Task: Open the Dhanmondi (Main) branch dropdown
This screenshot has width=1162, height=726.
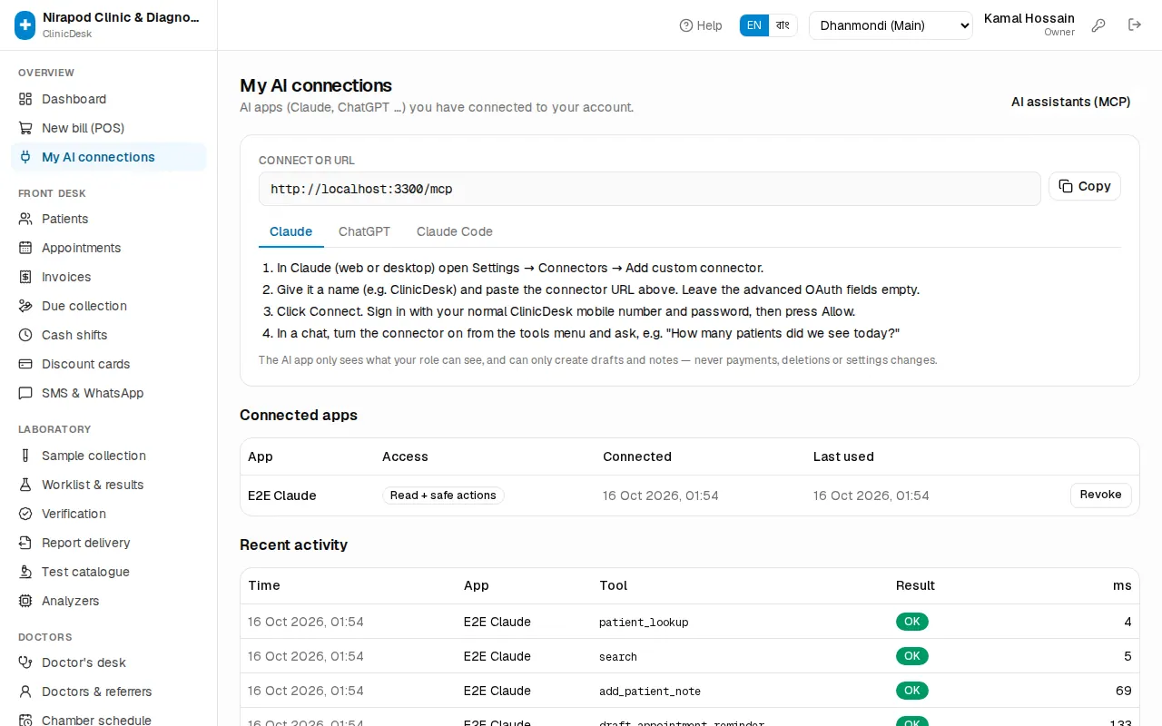Action: point(891,25)
